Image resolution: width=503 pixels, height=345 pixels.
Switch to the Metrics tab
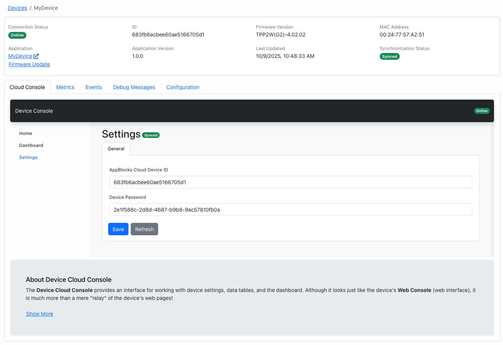pyautogui.click(x=65, y=87)
